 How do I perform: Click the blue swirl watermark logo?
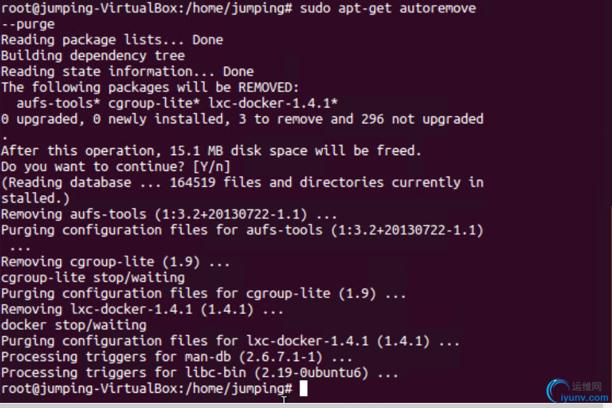558,390
